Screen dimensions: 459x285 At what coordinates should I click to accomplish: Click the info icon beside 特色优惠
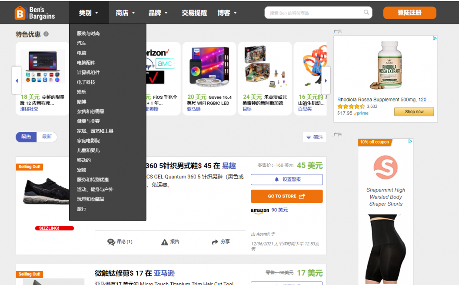[46, 34]
